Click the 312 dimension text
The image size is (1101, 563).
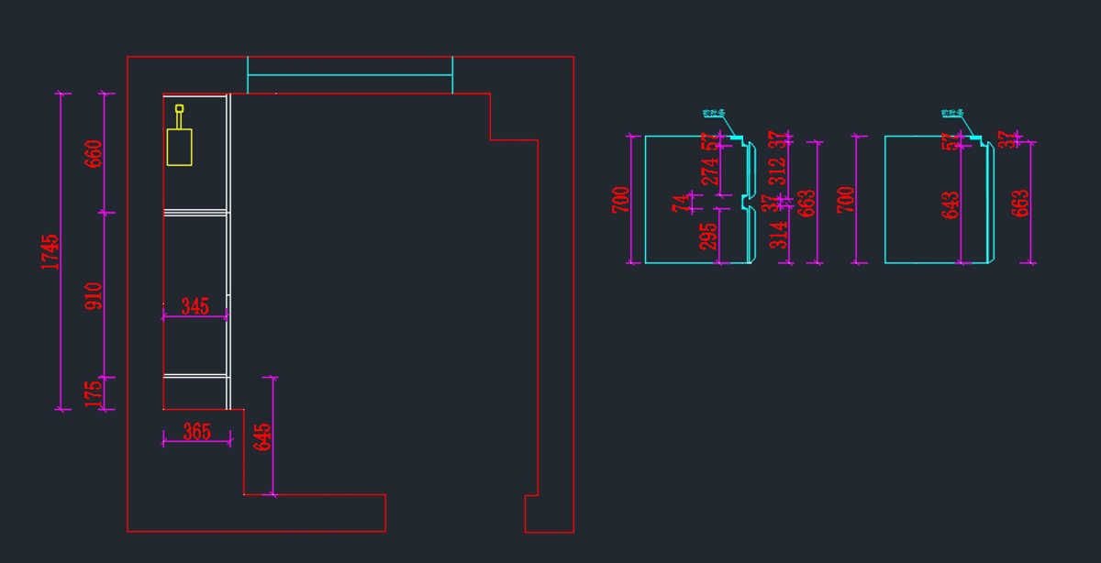[x=777, y=171]
